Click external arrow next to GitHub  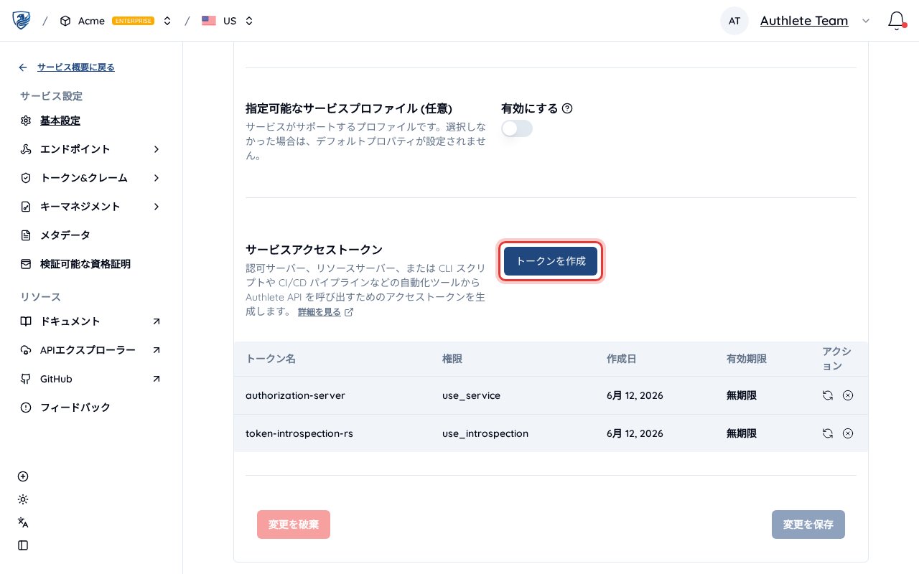(x=157, y=379)
